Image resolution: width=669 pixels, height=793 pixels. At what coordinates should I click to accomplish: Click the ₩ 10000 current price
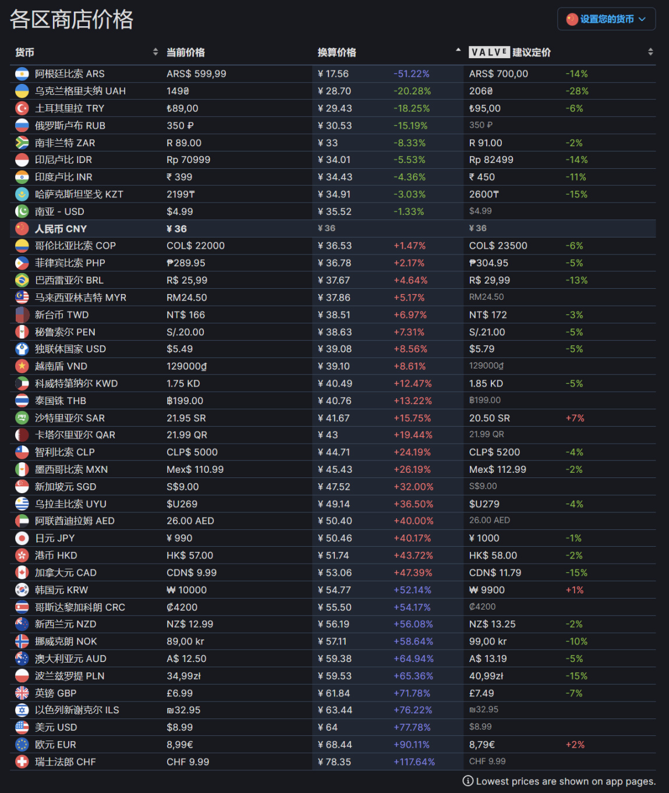click(x=186, y=590)
